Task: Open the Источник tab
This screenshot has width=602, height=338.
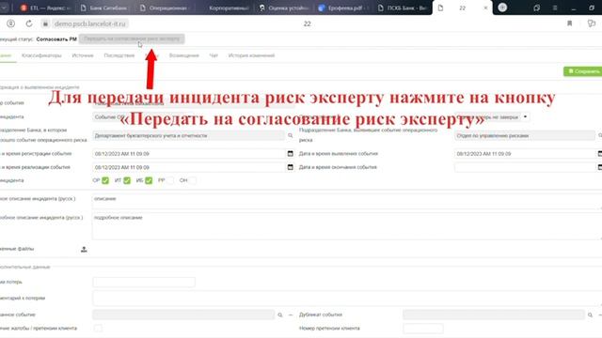Action: pos(83,55)
